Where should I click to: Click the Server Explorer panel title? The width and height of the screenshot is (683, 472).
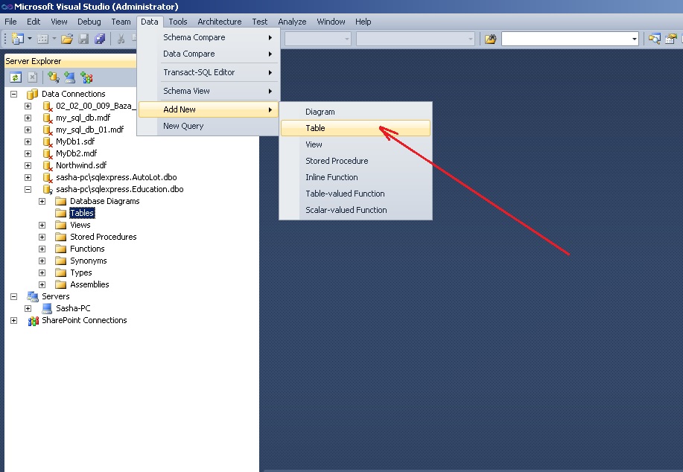(x=33, y=61)
